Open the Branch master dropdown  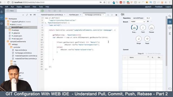pos(138,22)
